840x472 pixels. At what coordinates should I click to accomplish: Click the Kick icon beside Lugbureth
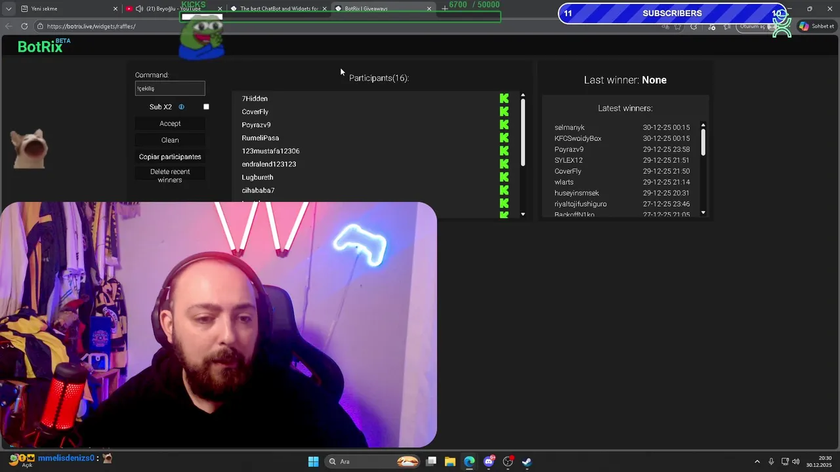pos(504,177)
